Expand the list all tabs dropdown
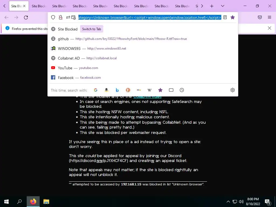Screen dimensions: 276x207 point(223,6)
